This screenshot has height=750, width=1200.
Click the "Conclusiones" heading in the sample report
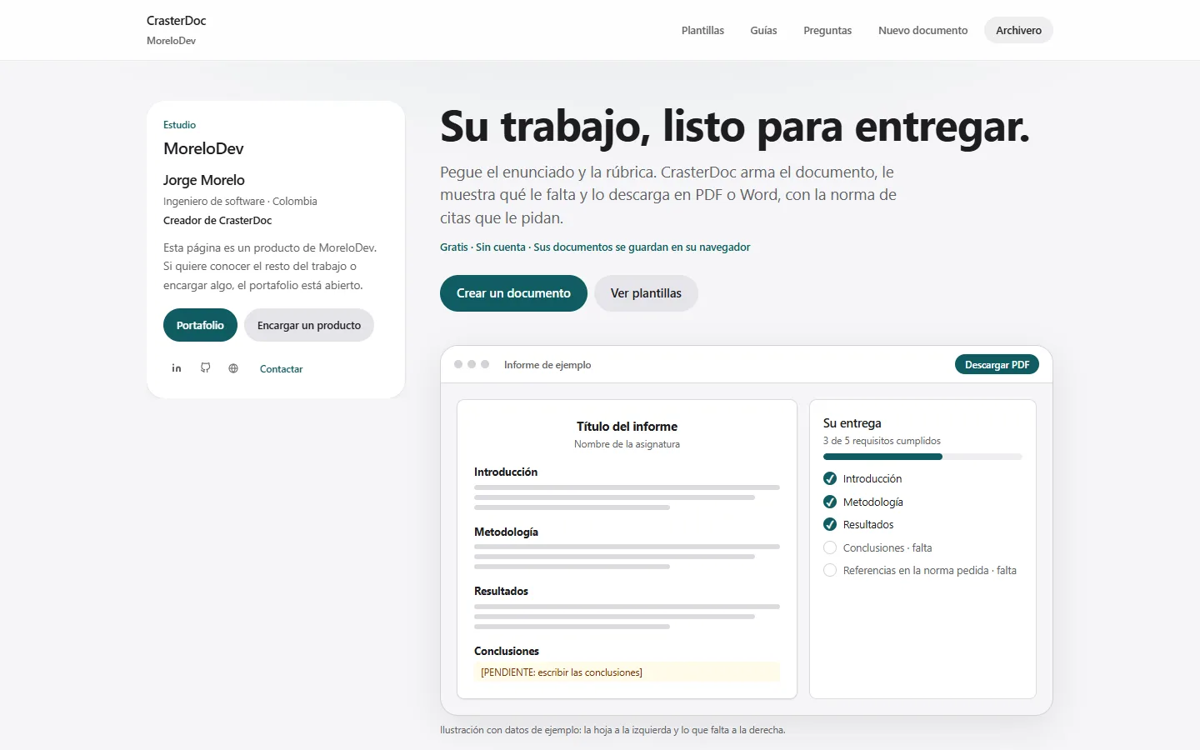click(x=507, y=652)
